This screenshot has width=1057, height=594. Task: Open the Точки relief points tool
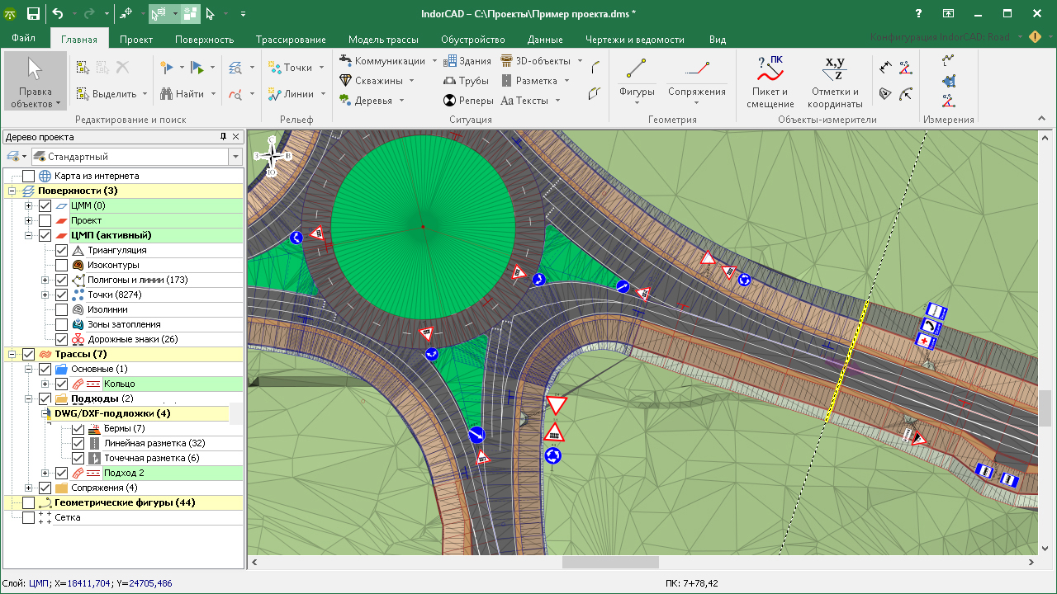point(290,68)
